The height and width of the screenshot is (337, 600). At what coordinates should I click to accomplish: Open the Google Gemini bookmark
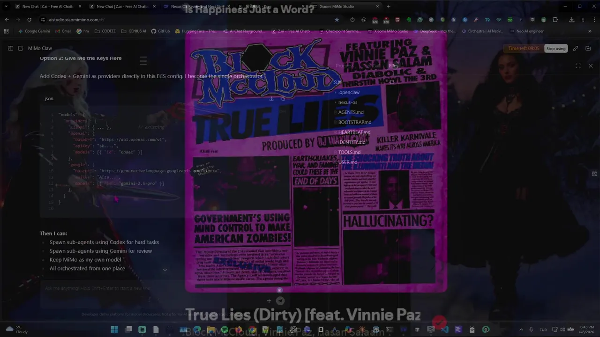34,31
